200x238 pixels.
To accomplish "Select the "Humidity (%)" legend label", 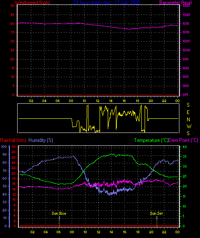I will (x=41, y=140).
